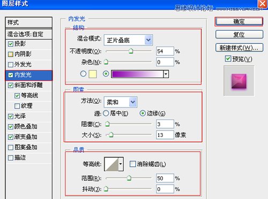
Task: Click the 范围(R) slider handle
Action: pyautogui.click(x=129, y=178)
